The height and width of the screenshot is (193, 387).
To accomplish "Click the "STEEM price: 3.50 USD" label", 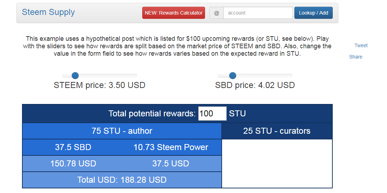I will coord(99,85).
